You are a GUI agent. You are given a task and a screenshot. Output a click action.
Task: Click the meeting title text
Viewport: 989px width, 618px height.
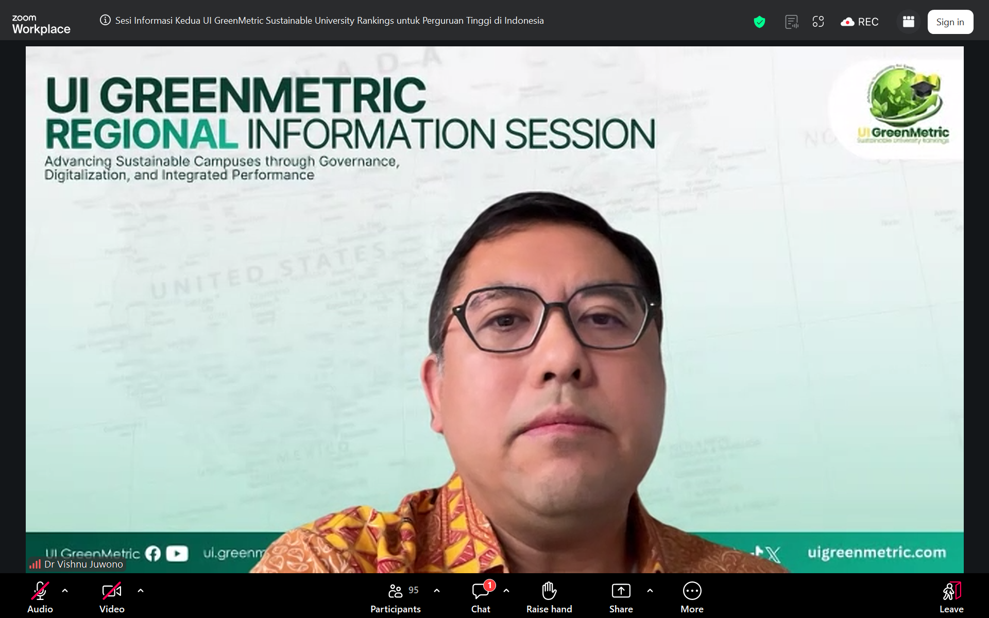(x=329, y=21)
